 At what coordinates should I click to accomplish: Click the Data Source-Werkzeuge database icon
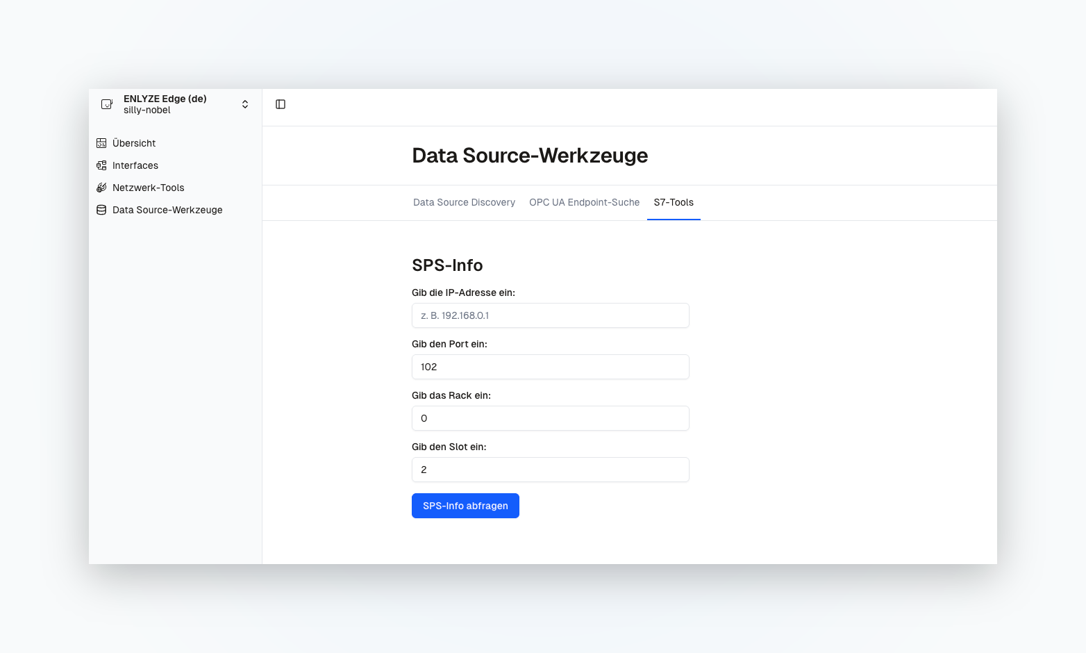tap(101, 210)
